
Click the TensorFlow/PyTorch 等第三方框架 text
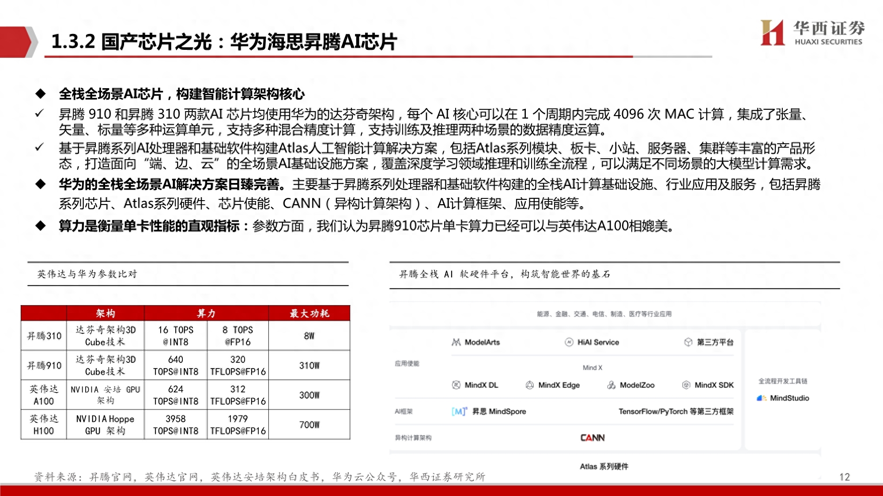click(676, 411)
